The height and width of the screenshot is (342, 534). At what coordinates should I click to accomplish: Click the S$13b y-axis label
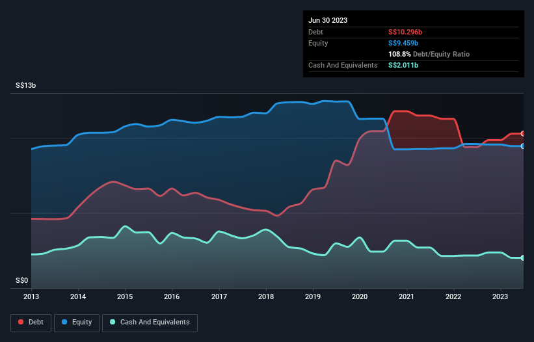pyautogui.click(x=25, y=85)
